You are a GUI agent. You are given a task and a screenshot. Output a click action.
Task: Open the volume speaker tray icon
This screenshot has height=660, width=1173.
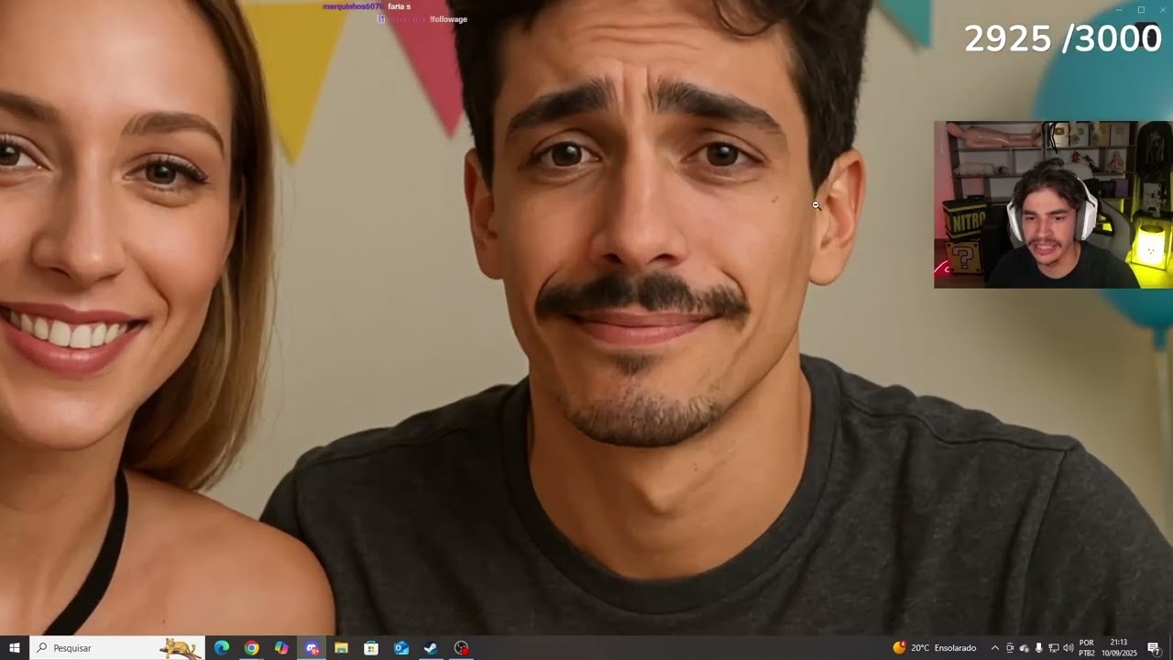1069,648
